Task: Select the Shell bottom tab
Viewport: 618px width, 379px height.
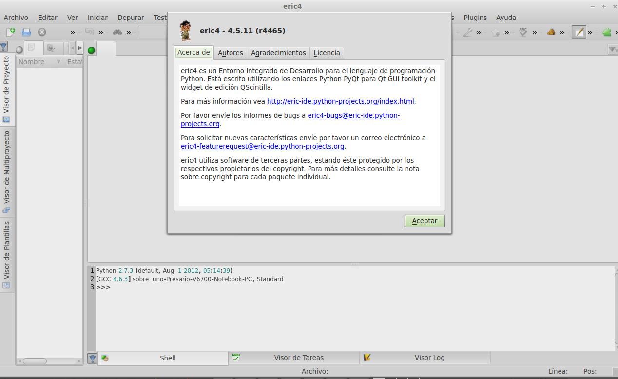Action: click(163, 358)
